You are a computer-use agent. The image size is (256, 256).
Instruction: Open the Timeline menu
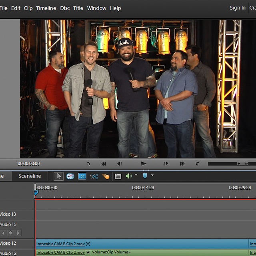point(46,8)
